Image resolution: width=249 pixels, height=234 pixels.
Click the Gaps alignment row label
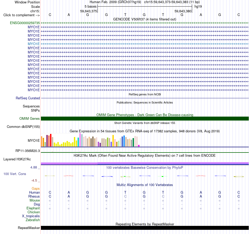(x=36, y=188)
